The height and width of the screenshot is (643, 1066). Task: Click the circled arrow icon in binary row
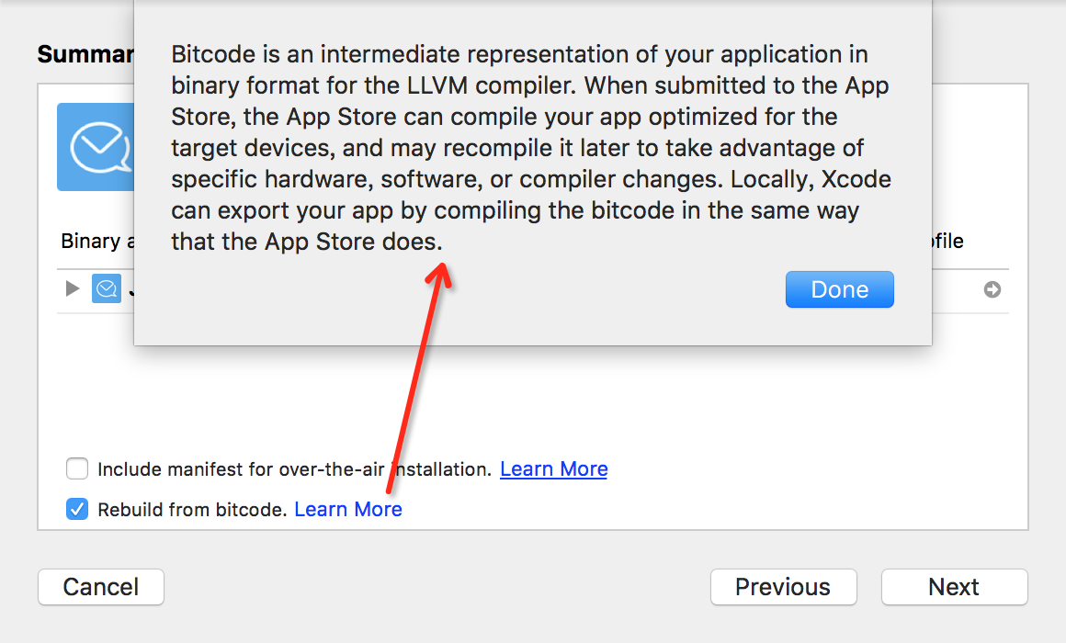point(992,289)
